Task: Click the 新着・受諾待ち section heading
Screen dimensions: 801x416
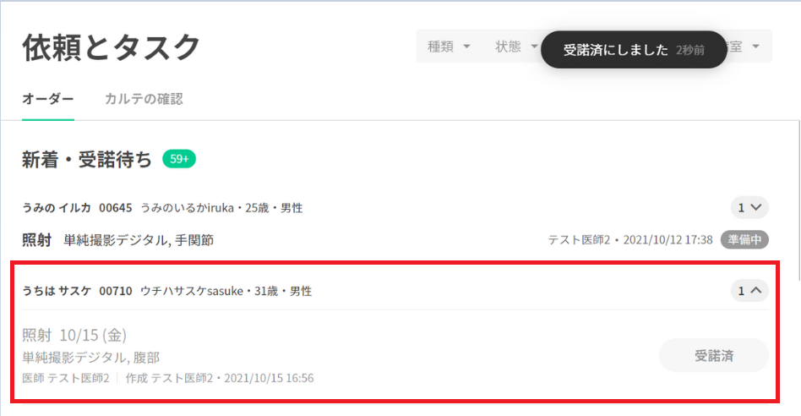Action: (87, 160)
